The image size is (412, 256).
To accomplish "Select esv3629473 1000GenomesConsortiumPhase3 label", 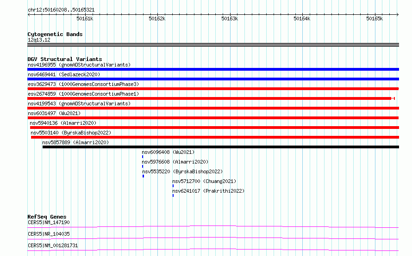I will pos(83,84).
